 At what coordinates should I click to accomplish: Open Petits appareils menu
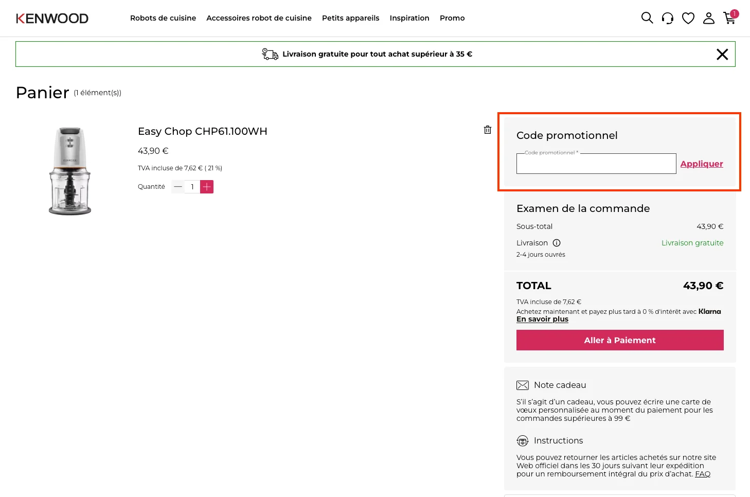point(350,18)
